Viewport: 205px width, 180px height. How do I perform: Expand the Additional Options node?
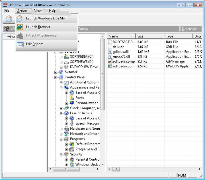pyautogui.click(x=61, y=83)
